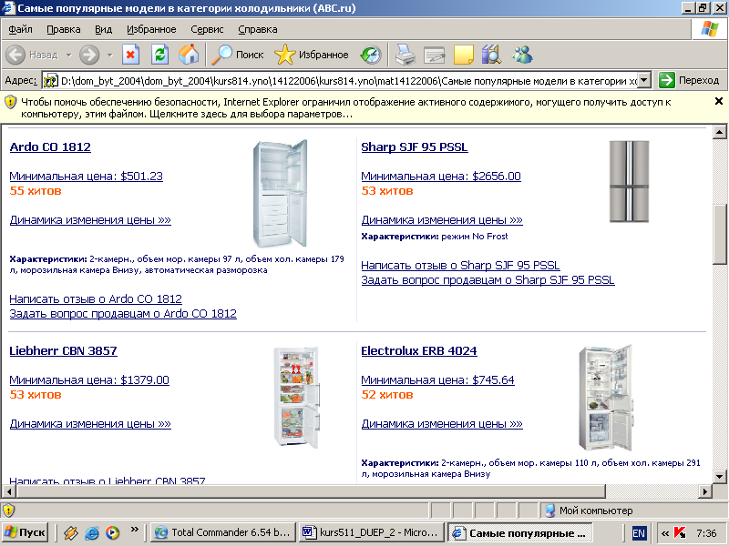The image size is (729, 546).
Task: Open Forward button history dropdown arrow
Action: pyautogui.click(x=109, y=55)
